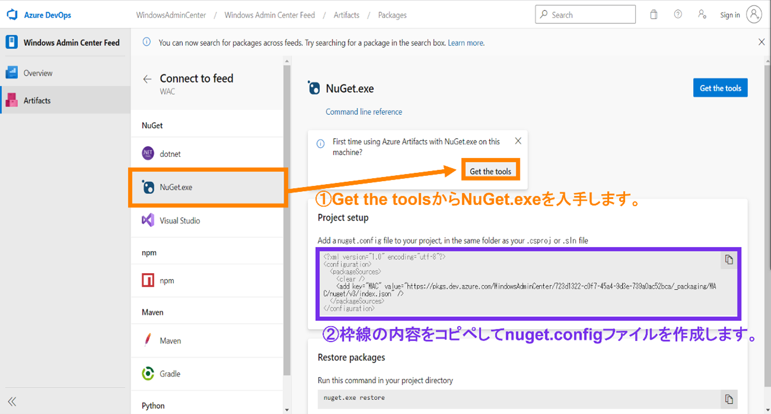This screenshot has width=771, height=414.
Task: Close the package search info banner
Action: [762, 42]
